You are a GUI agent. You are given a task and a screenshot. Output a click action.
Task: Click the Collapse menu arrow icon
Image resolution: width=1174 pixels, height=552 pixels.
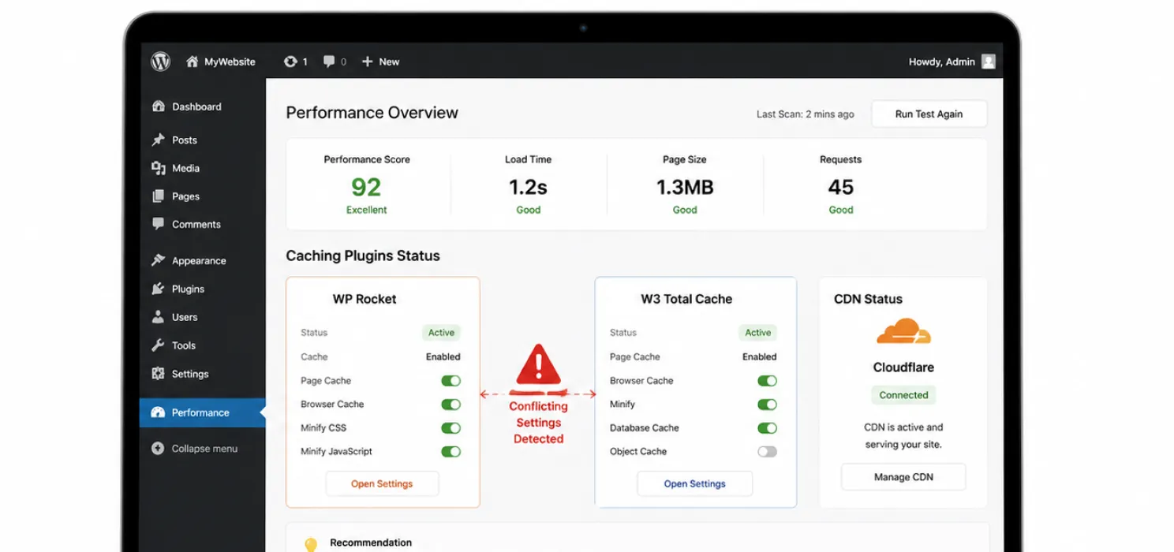point(158,449)
